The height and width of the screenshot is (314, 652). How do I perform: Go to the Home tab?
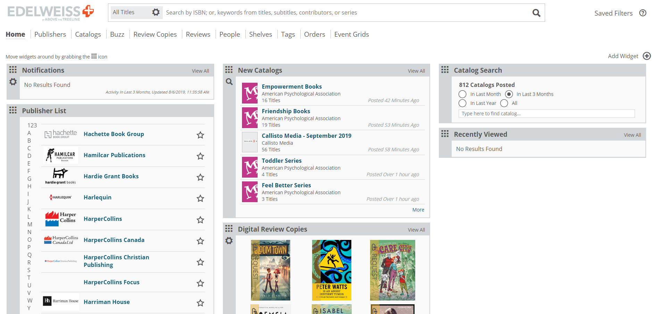pyautogui.click(x=15, y=34)
